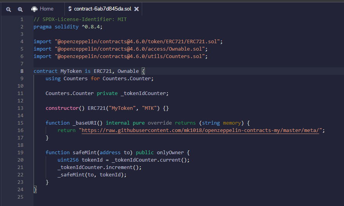The width and height of the screenshot is (344, 206).
Task: Click line number 15 in the gutter
Action: [20, 123]
